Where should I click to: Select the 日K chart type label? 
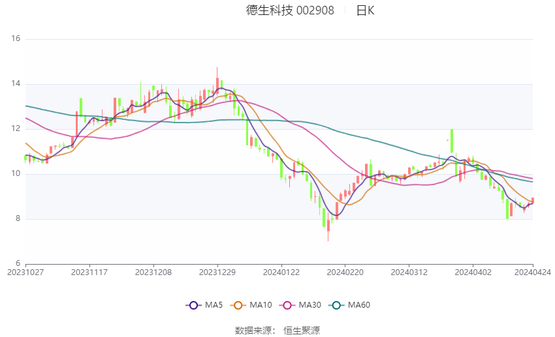pos(365,10)
